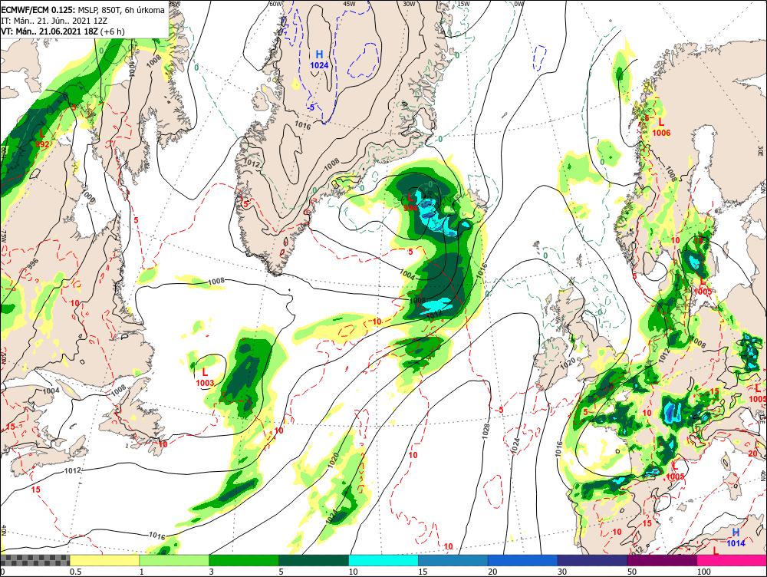Click the '996' isobar label at left edge

click(32, 264)
